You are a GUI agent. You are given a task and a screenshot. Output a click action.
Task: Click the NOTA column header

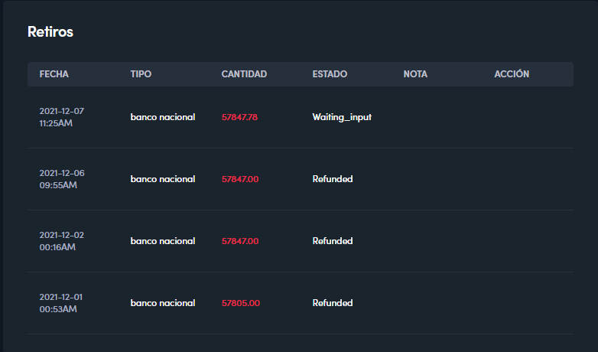click(415, 74)
